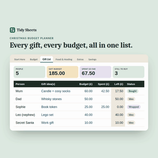Viewport: 158px width, 158px height.
Task: Click the Book token gift idea
Action: (x=49, y=107)
